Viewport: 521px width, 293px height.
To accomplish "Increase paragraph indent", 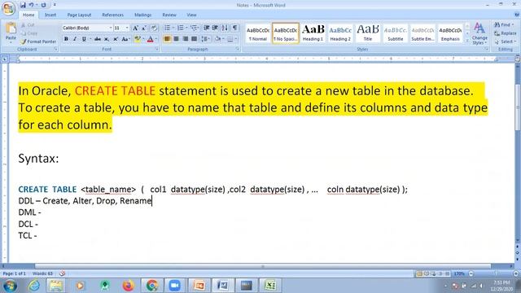I will point(215,28).
